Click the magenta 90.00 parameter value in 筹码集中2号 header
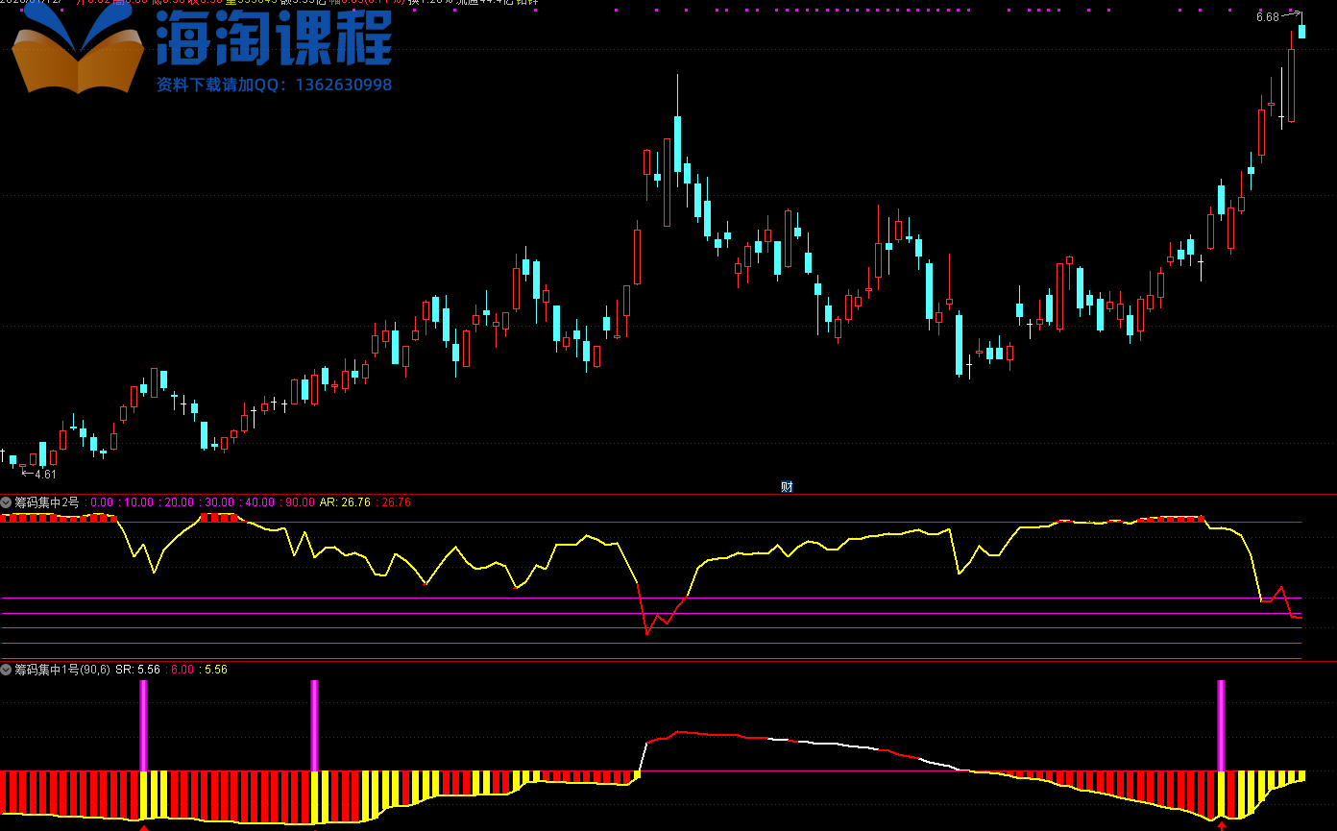1337x831 pixels. [x=300, y=502]
